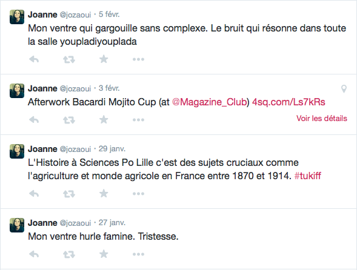Viewport: 357px width, 270px height.
Task: Click the location pin on the 3 févr. tweet
Action: [344, 89]
